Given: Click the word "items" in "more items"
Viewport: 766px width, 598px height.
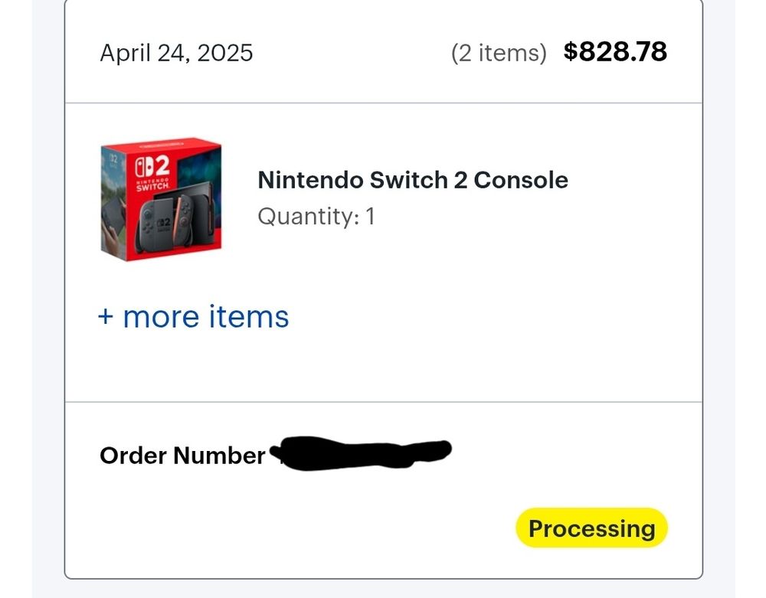Looking at the screenshot, I should click(249, 316).
